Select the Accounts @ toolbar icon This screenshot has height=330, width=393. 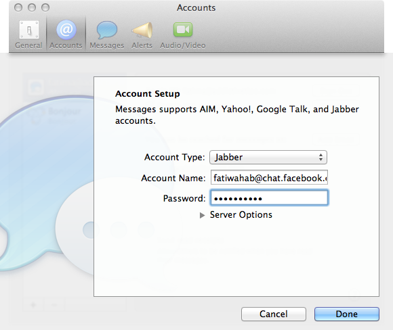tap(66, 34)
